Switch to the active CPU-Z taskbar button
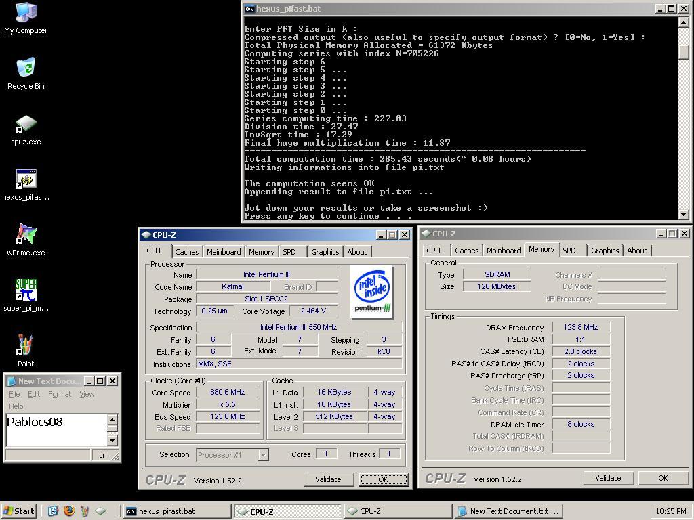Viewport: 694px width, 520px height. click(287, 511)
